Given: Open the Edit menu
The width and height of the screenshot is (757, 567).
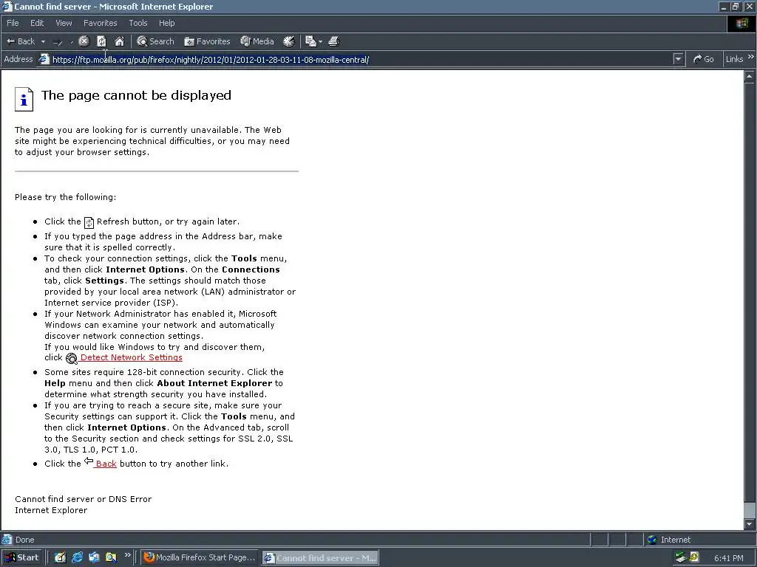Looking at the screenshot, I should point(37,23).
